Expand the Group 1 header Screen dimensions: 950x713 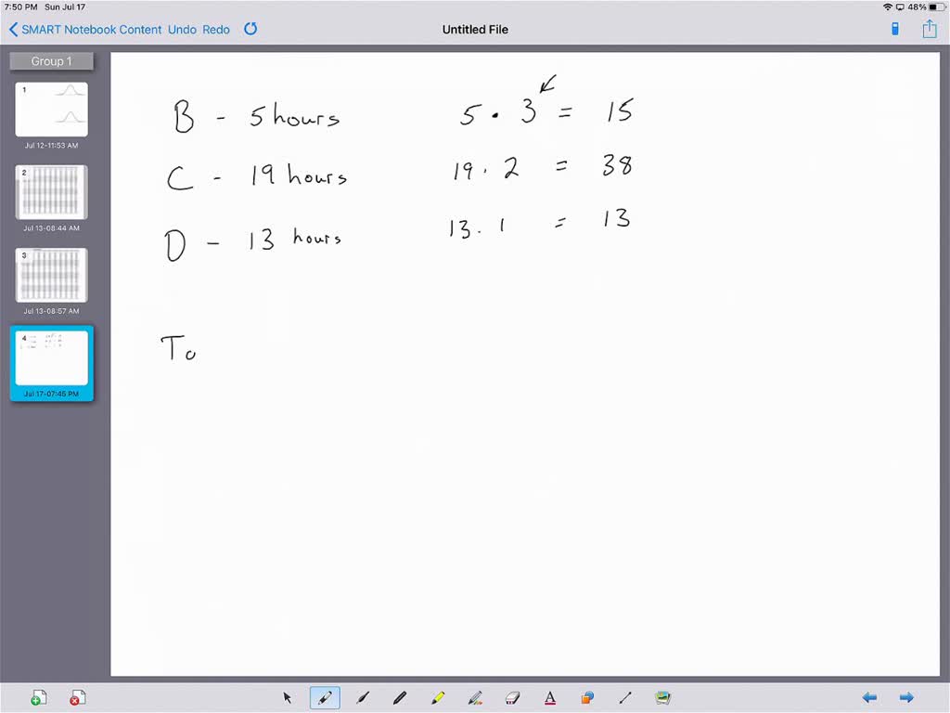point(51,60)
